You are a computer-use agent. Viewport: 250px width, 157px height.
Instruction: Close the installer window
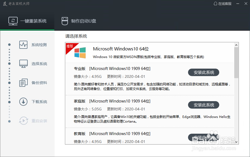[x=246, y=4]
